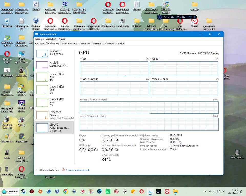Open Laitehallinta desktop shortcut

click(122, 23)
